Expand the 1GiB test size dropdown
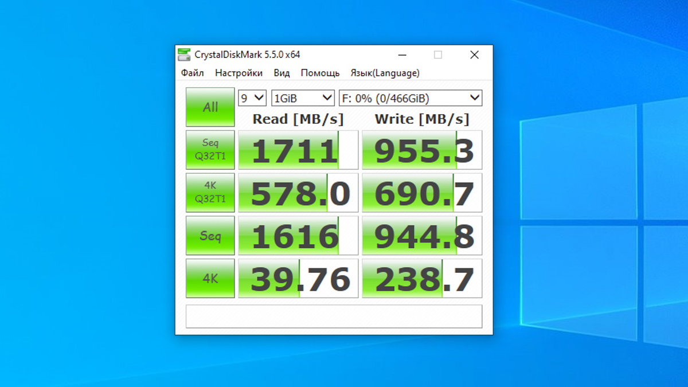This screenshot has width=688, height=387. [x=303, y=98]
